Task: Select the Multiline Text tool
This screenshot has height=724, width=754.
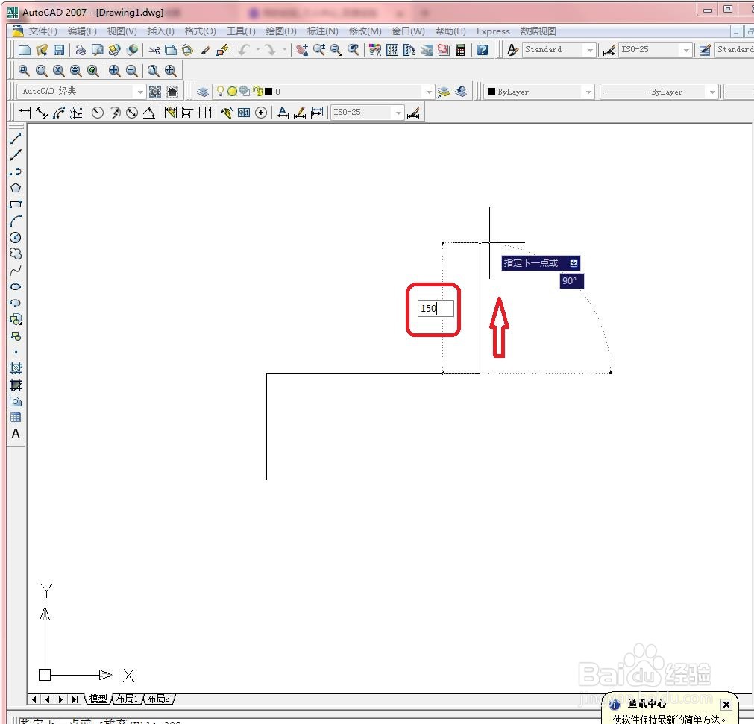Action: coord(16,434)
